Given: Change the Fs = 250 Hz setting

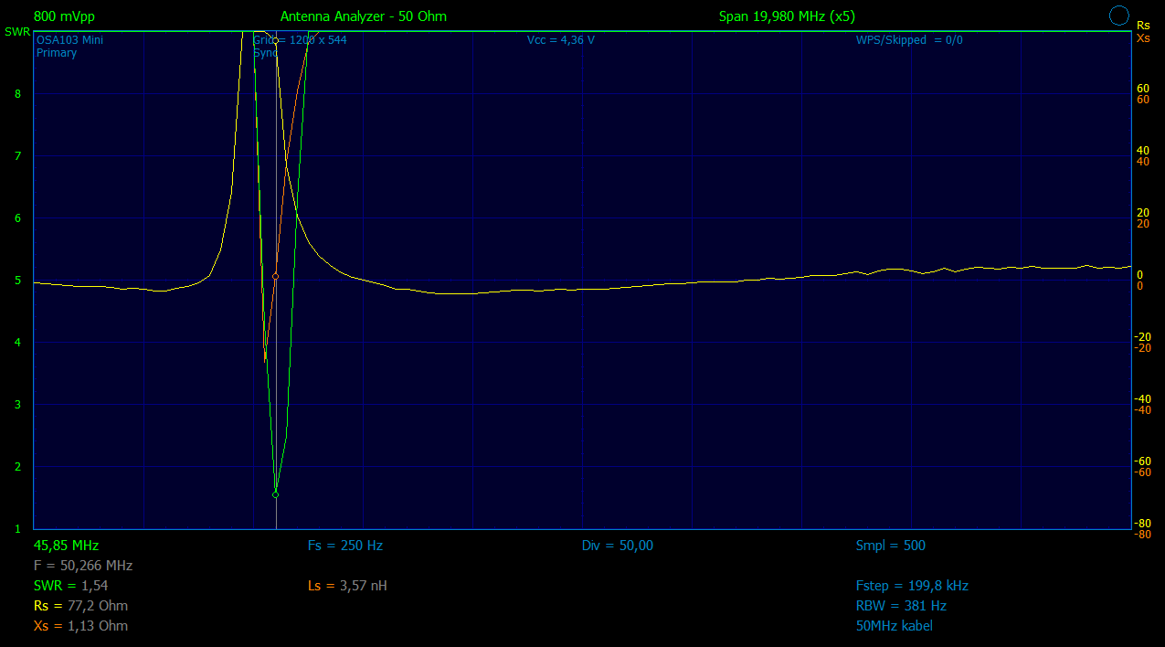Looking at the screenshot, I should [x=344, y=546].
